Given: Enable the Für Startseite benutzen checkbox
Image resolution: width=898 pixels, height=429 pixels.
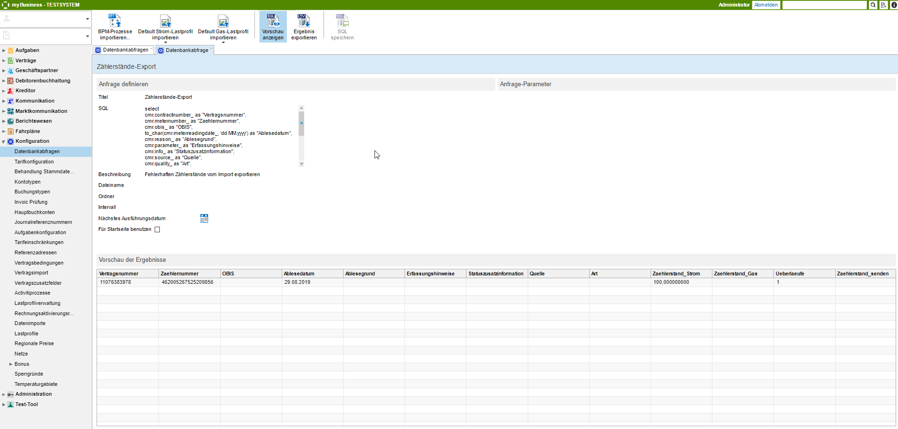Looking at the screenshot, I should (x=157, y=229).
